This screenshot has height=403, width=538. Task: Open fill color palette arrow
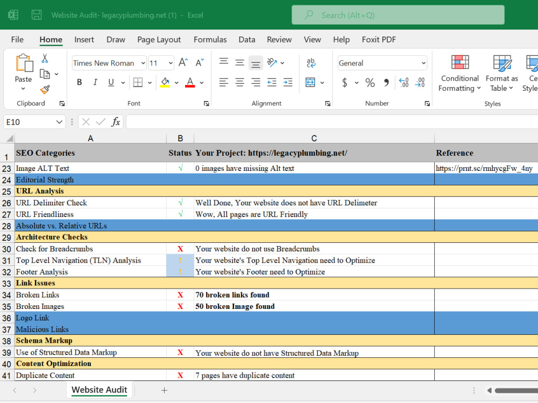coord(176,83)
